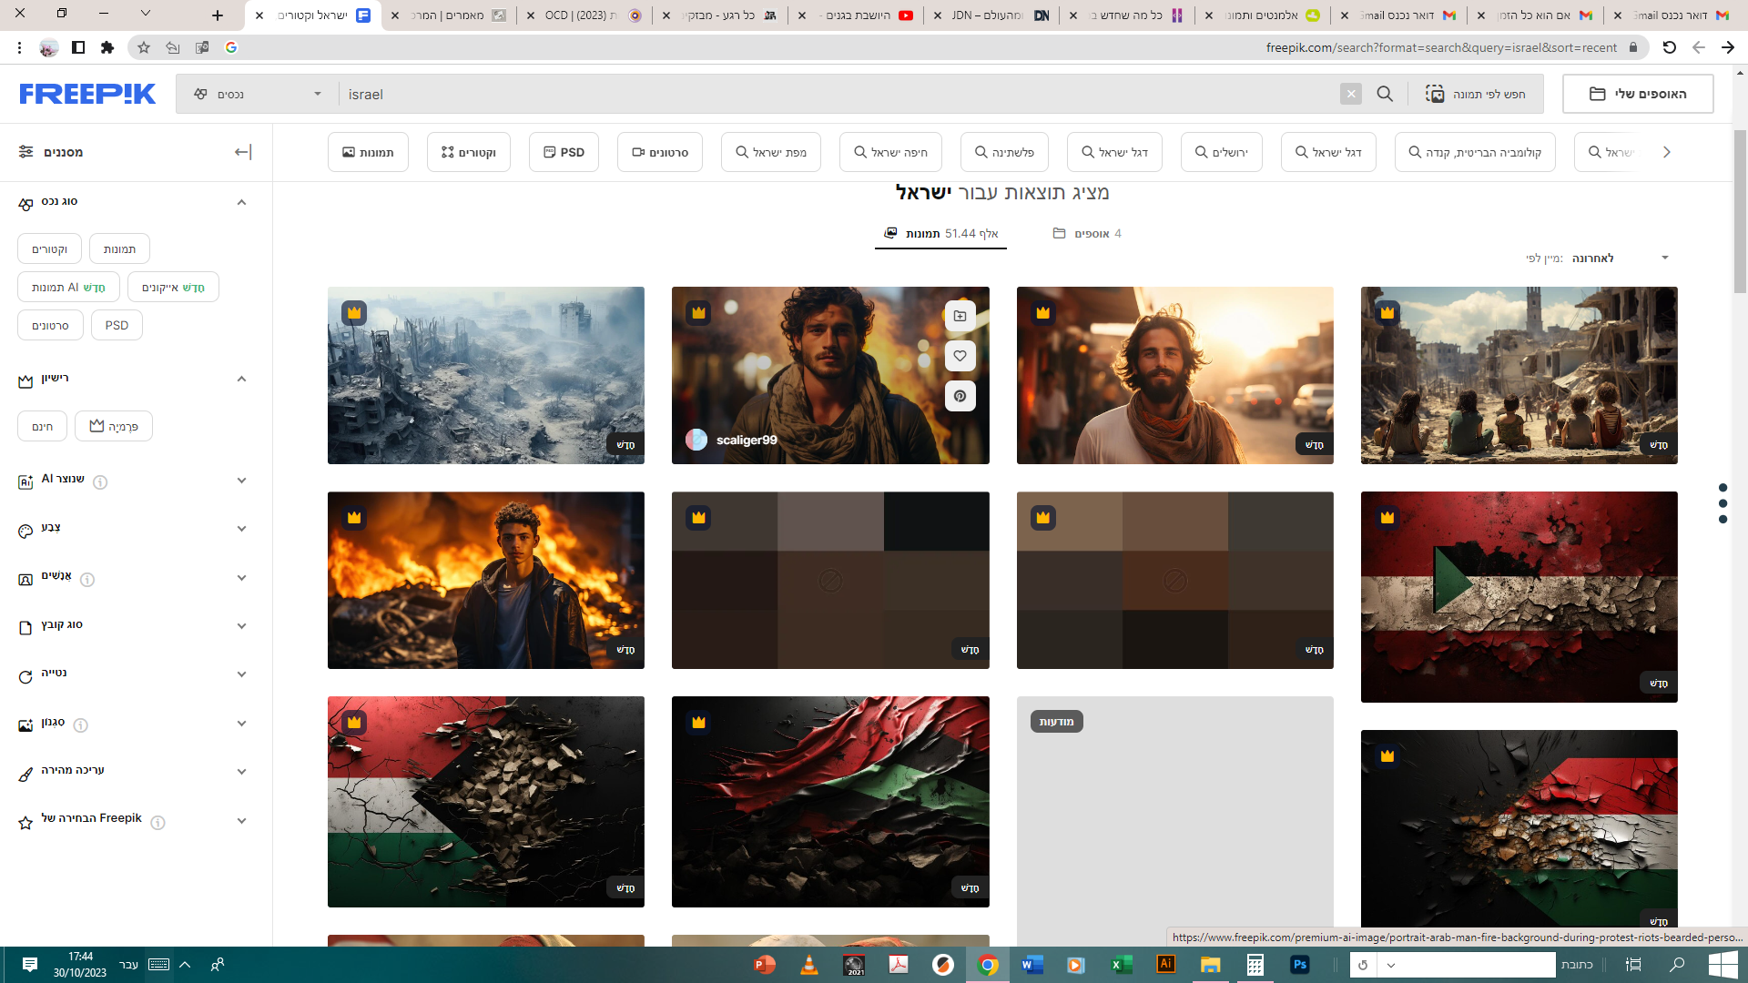Toggle the Vectors asset type filter
Image resolution: width=1748 pixels, height=983 pixels.
(49, 249)
